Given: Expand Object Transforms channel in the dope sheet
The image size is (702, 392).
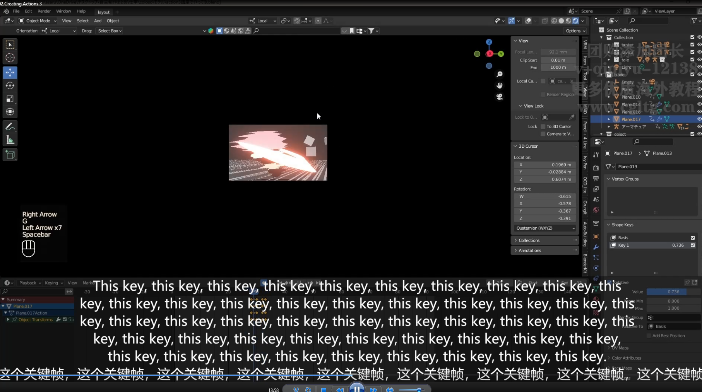Looking at the screenshot, I should tap(8, 320).
